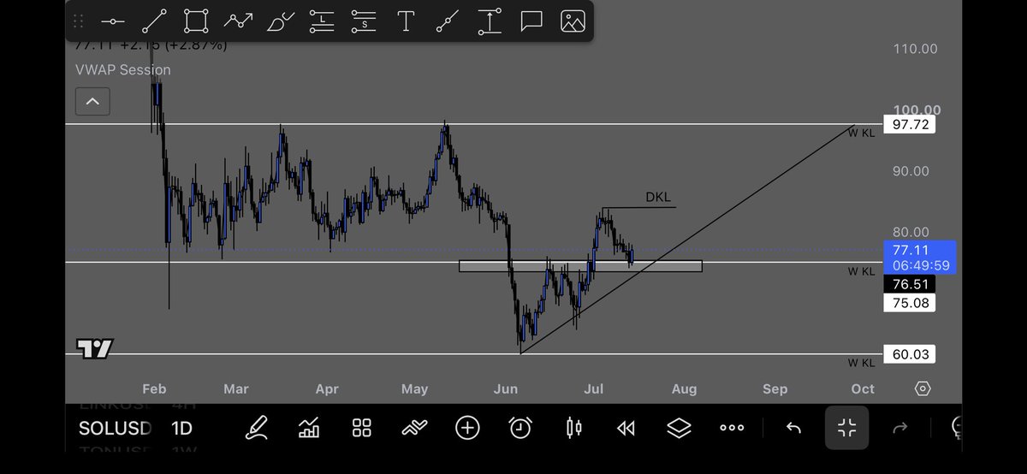Select the Info Line tool
This screenshot has height=474, width=1027.
pyautogui.click(x=448, y=21)
